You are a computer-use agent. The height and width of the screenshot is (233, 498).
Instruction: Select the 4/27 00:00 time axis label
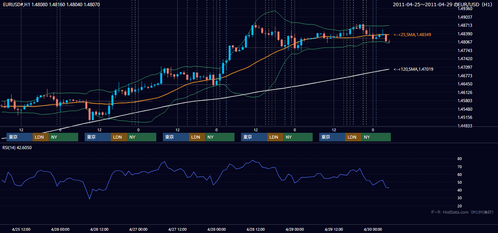tap(138, 230)
